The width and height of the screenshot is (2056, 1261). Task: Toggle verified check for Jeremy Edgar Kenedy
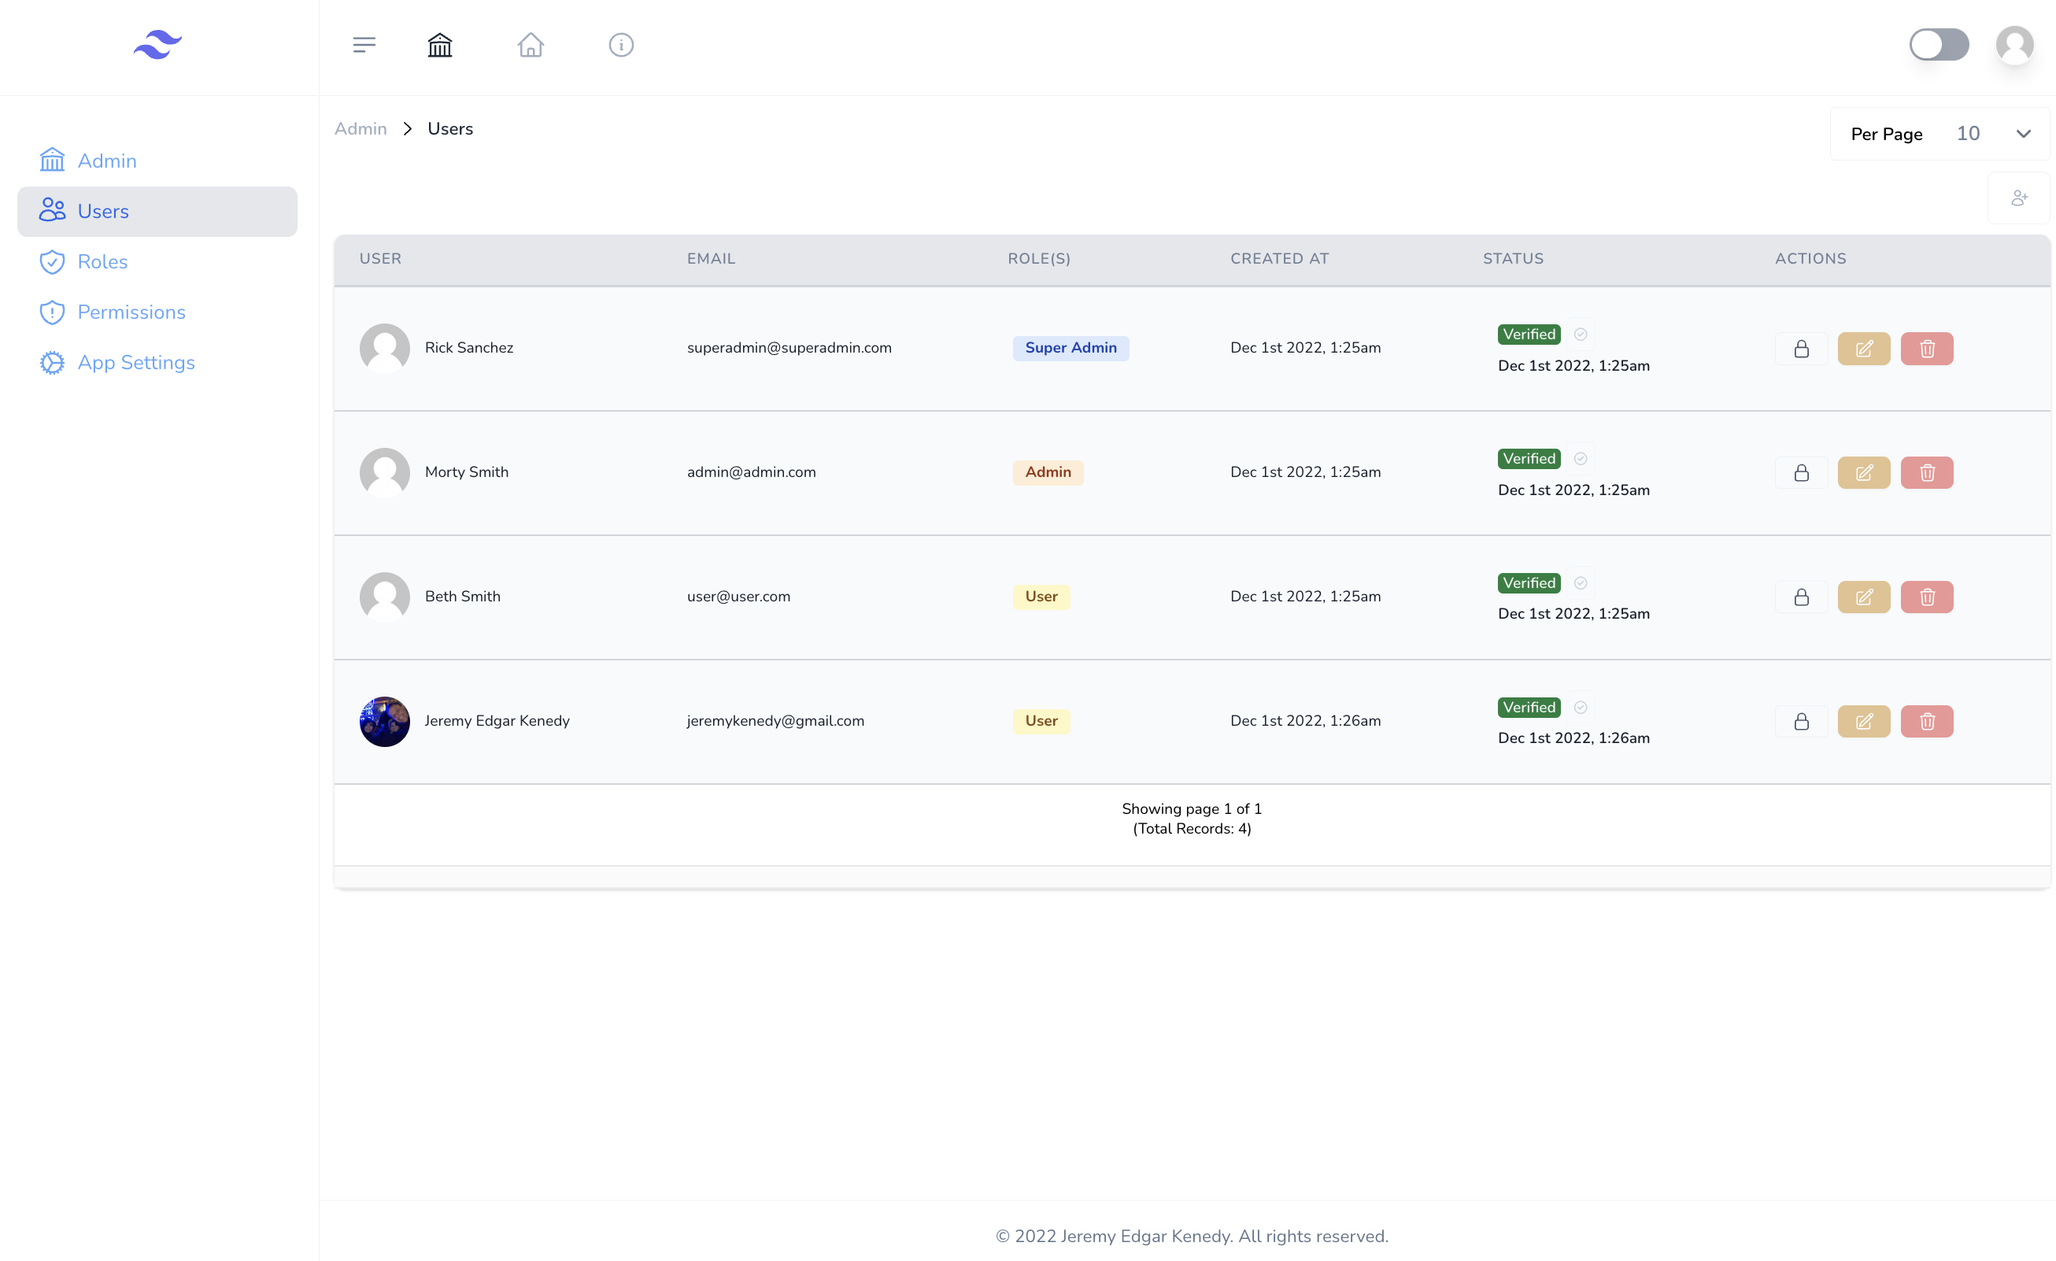point(1581,708)
